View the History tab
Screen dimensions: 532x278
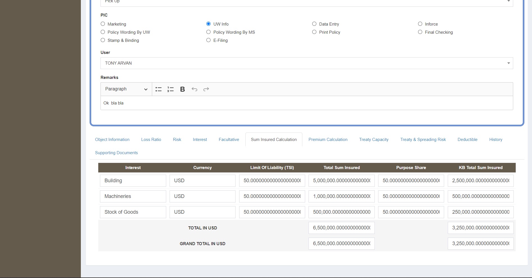496,140
